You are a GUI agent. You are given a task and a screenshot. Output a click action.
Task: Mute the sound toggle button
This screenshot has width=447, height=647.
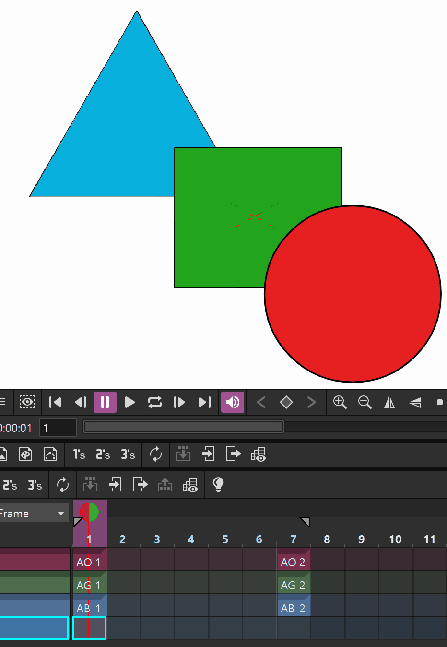tap(233, 402)
